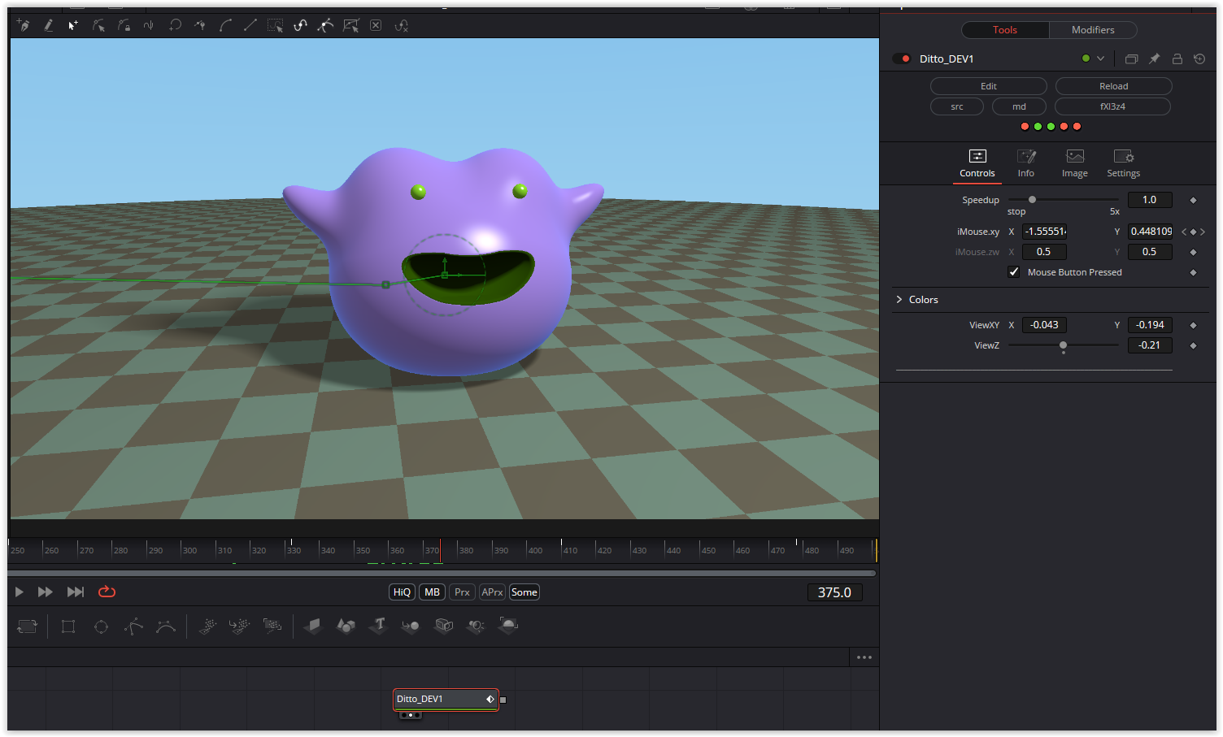Open the Controls tab
1223x737 pixels.
(977, 163)
